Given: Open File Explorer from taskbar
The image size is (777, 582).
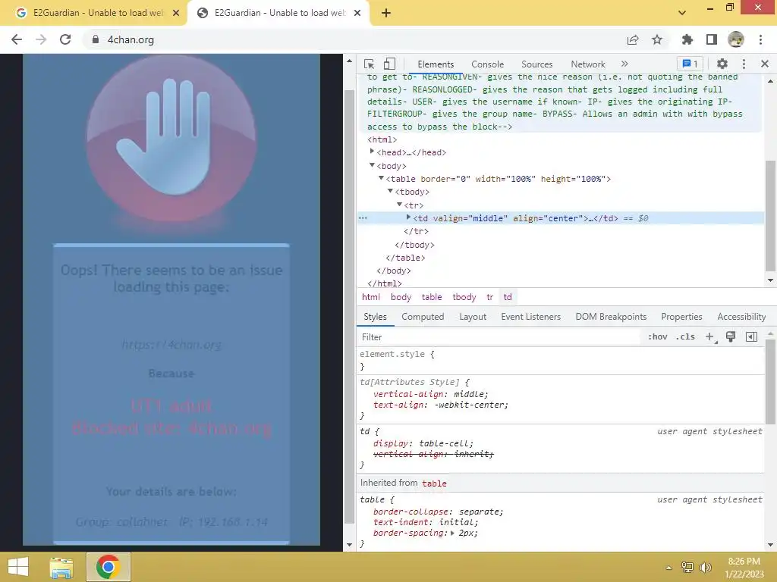Looking at the screenshot, I should coord(61,567).
